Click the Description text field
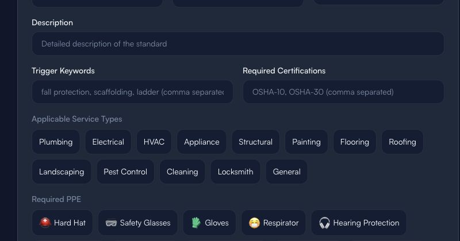Image resolution: width=460 pixels, height=241 pixels. (238, 44)
